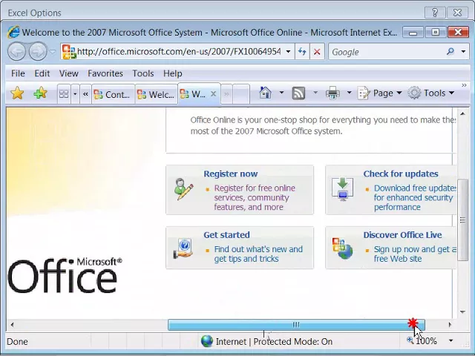This screenshot has width=475, height=356.
Task: Click Find out what's new link
Action: (258, 254)
